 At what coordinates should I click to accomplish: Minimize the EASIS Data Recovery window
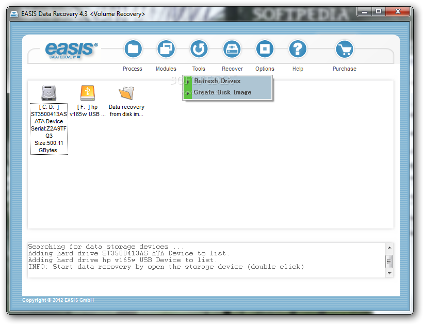(x=365, y=12)
